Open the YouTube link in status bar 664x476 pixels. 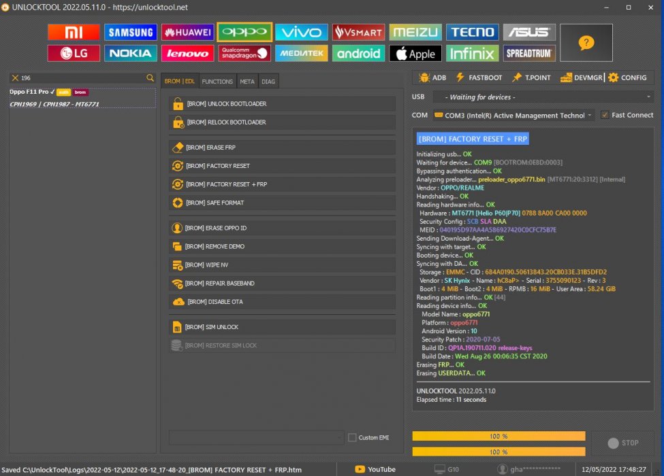coord(375,469)
